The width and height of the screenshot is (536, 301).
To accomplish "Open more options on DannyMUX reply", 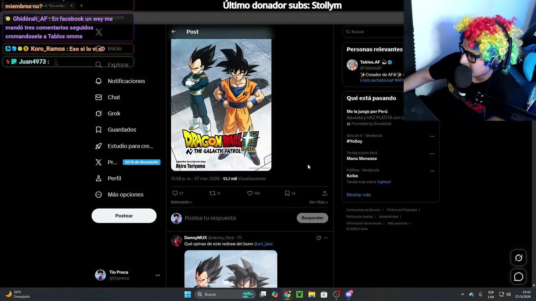I will pos(326,238).
